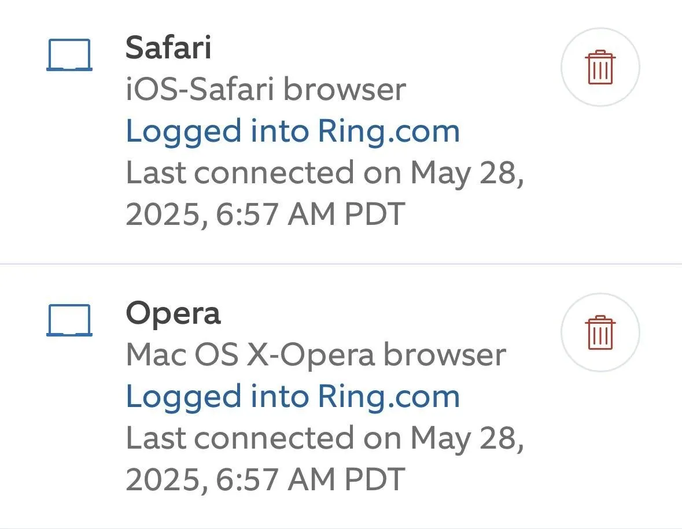This screenshot has height=529, width=682.
Task: Click the word 'Logged' in Safari's entry
Action: click(x=183, y=131)
